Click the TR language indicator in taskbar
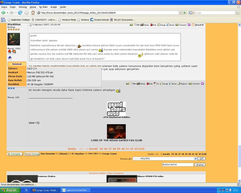Screen dimensions: 241x193 pos(26,190)
